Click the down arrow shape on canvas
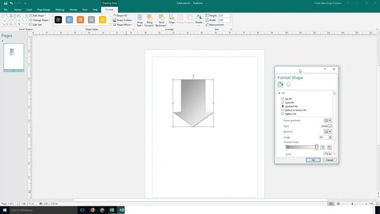The image size is (380, 214). [x=193, y=103]
